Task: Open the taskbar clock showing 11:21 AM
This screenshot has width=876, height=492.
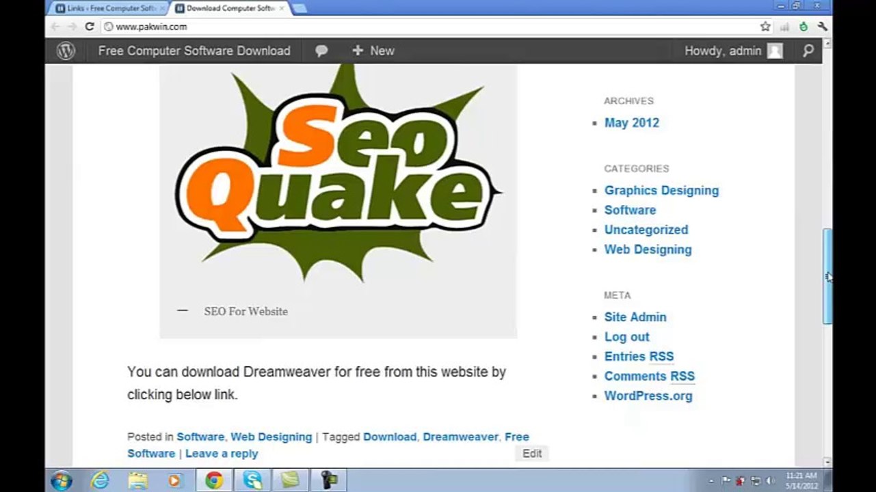Action: (801, 480)
